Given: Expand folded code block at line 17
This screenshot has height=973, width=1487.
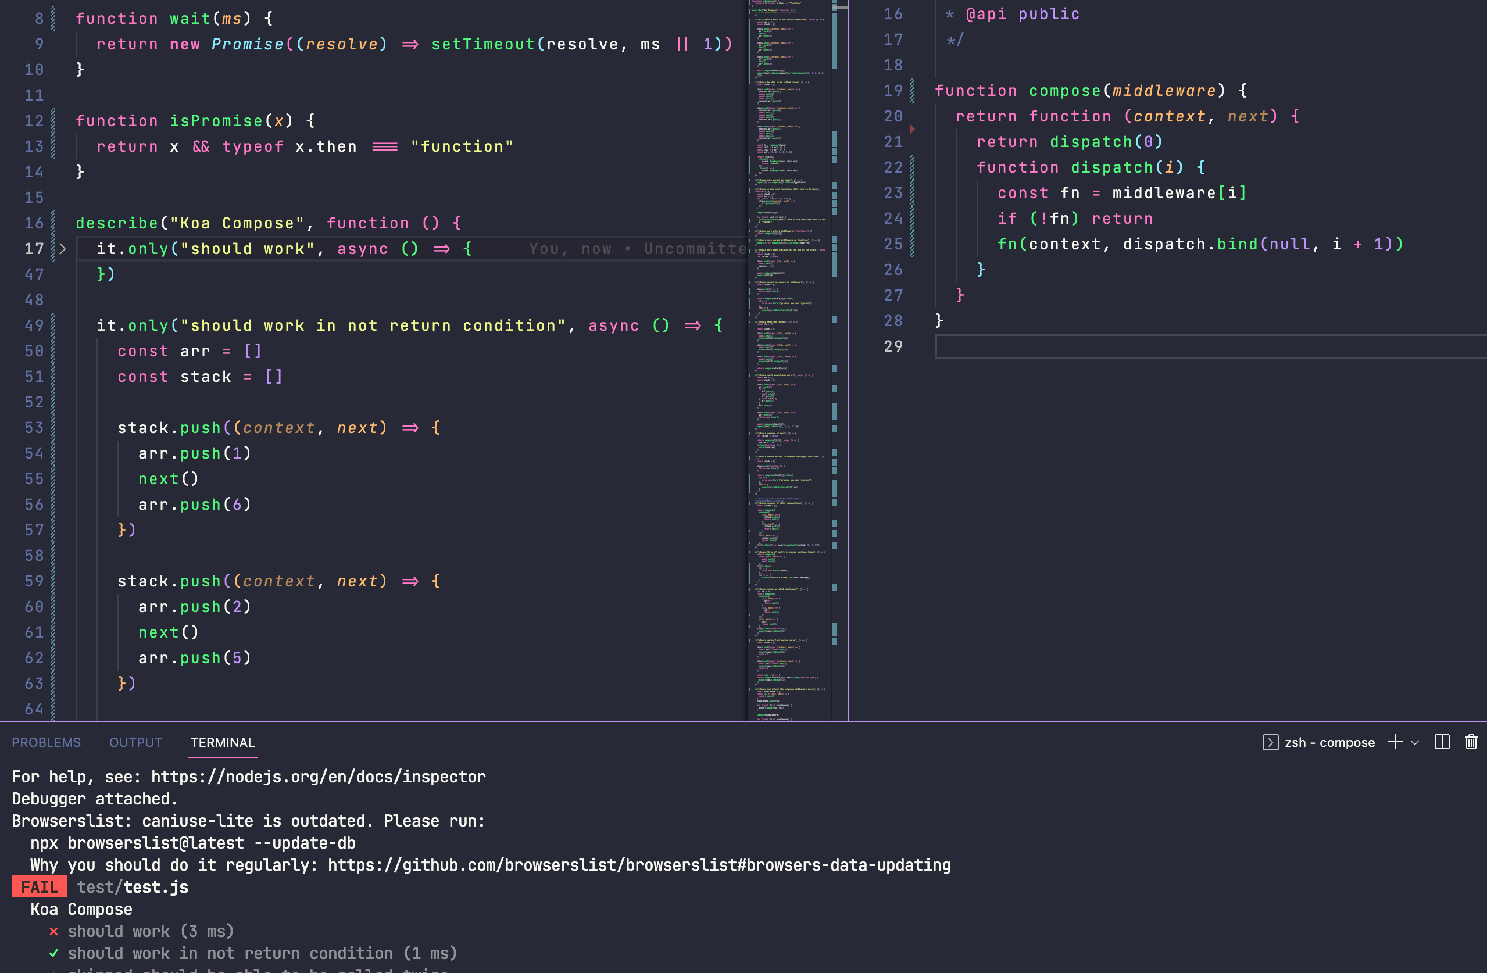Looking at the screenshot, I should pos(62,249).
